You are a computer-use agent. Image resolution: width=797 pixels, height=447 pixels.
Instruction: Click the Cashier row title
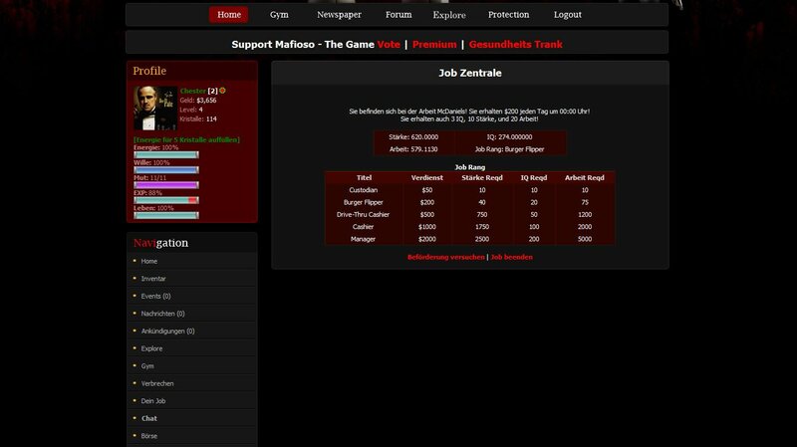point(363,227)
